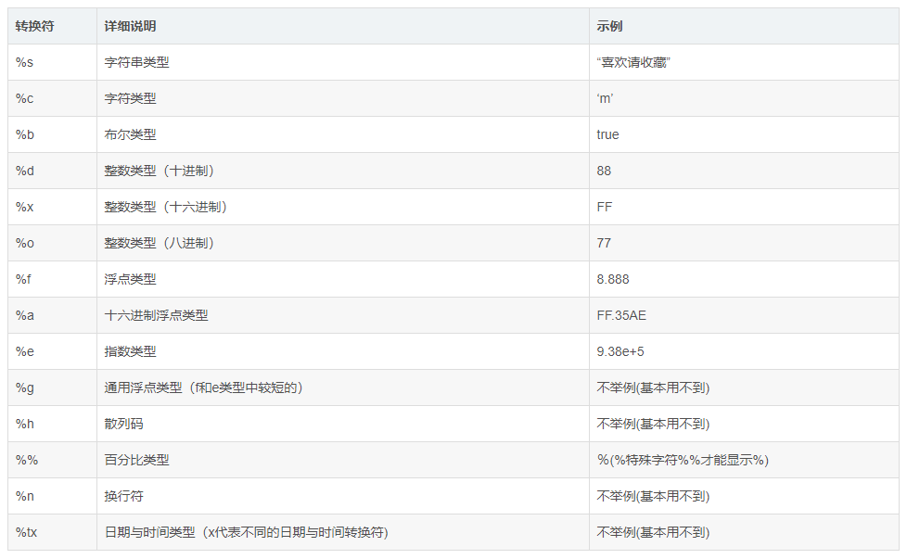Click the 浮点类型 description
The image size is (907, 559).
click(130, 279)
